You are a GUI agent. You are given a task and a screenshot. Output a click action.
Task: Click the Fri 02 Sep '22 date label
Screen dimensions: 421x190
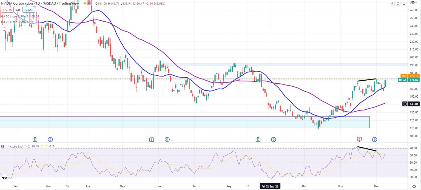click(x=270, y=186)
